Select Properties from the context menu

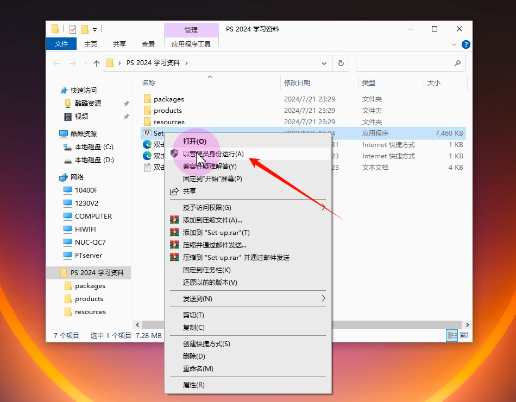tap(193, 385)
